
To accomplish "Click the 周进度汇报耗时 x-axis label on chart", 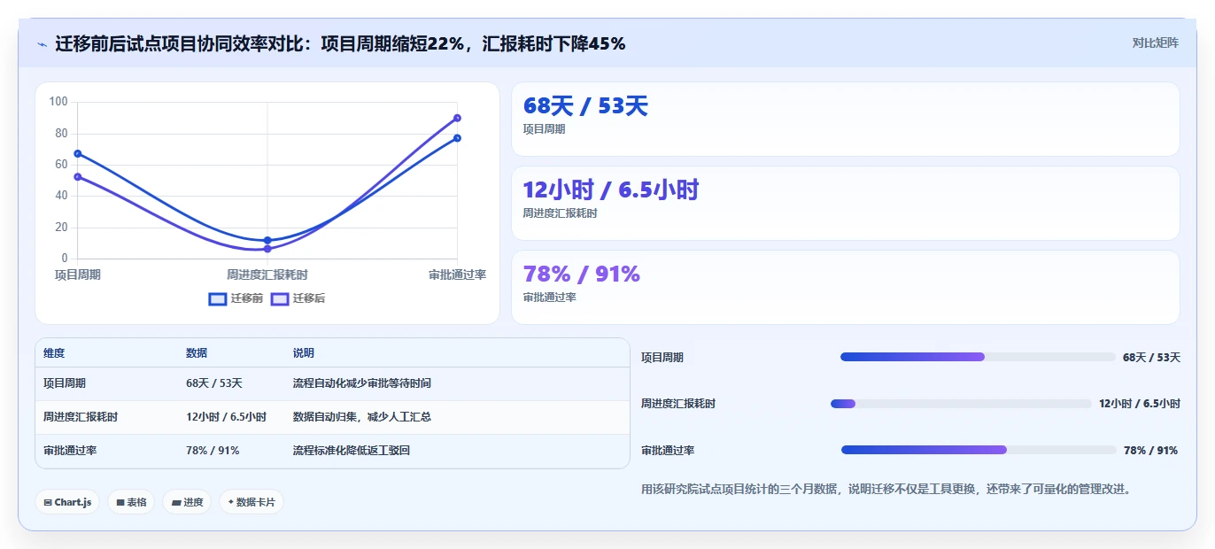I will tap(267, 274).
